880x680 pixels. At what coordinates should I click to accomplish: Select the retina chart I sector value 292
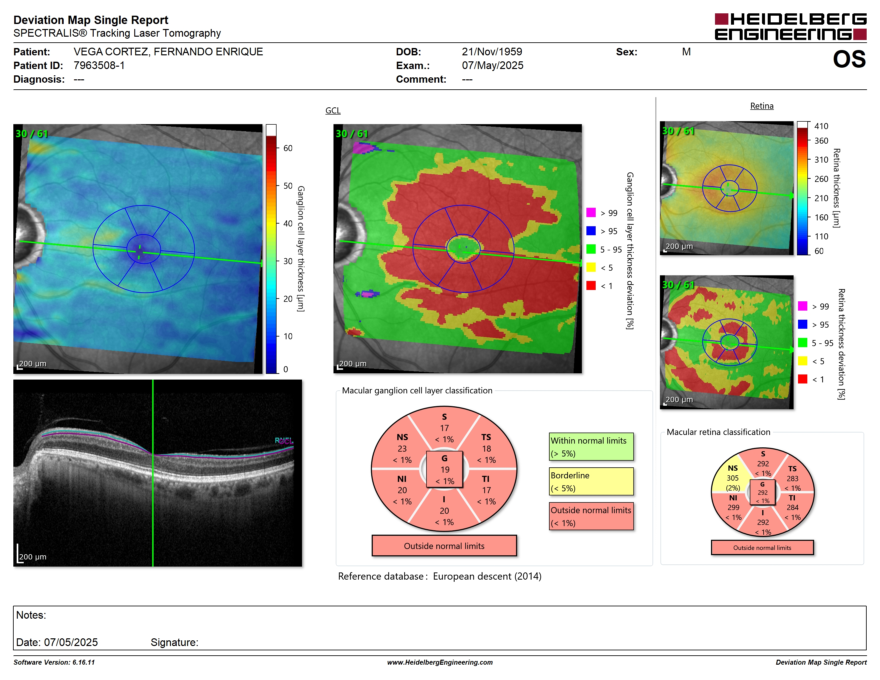tap(762, 522)
